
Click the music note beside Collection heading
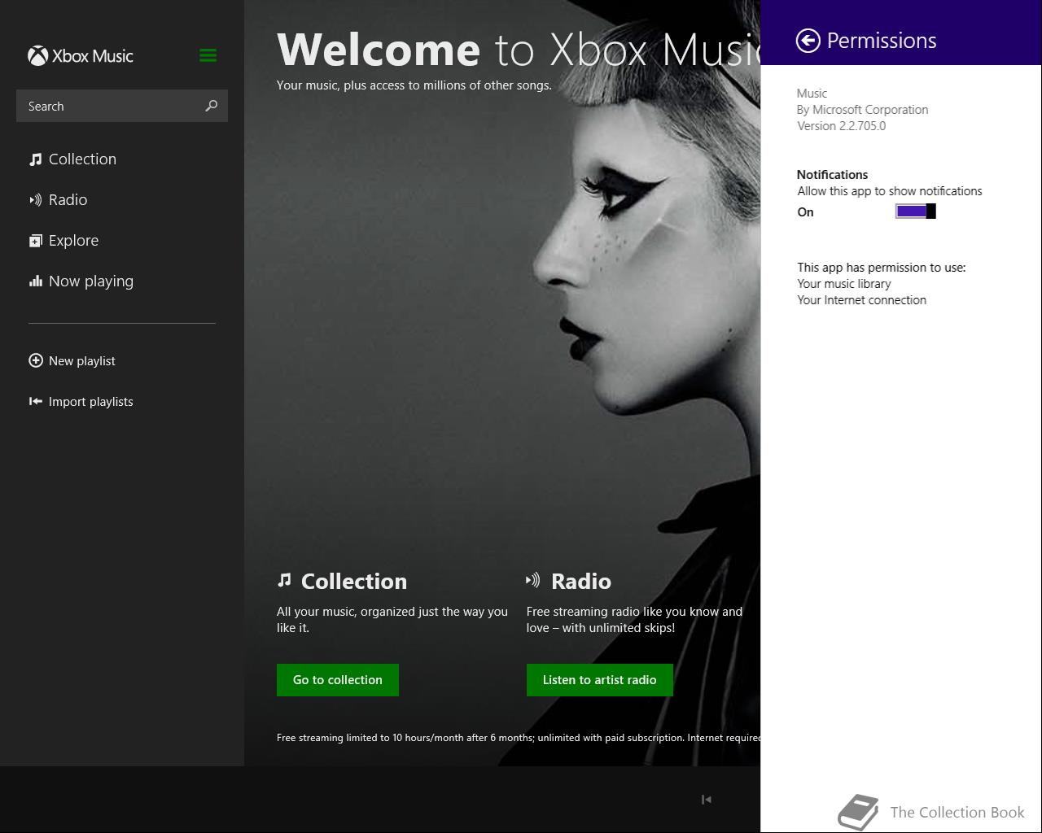click(284, 580)
